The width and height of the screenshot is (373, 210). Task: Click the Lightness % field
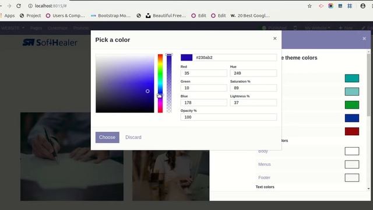point(254,103)
